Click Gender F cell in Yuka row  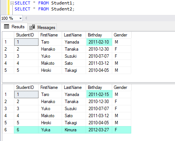[122, 130]
